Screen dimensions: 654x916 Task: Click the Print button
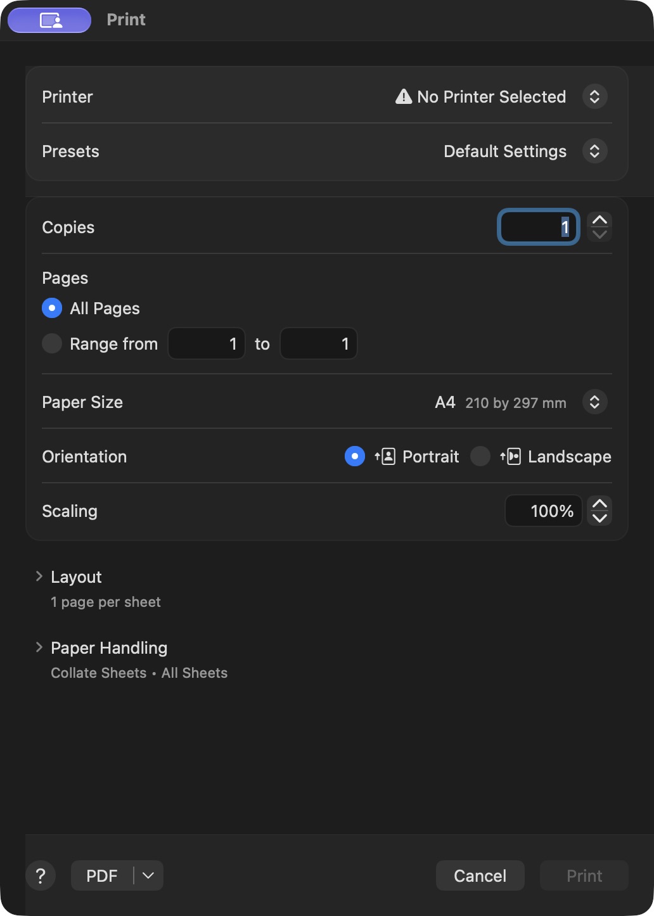click(x=584, y=875)
